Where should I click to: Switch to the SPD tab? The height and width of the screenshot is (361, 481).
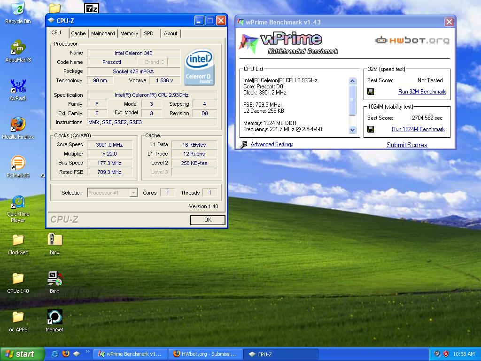[149, 33]
